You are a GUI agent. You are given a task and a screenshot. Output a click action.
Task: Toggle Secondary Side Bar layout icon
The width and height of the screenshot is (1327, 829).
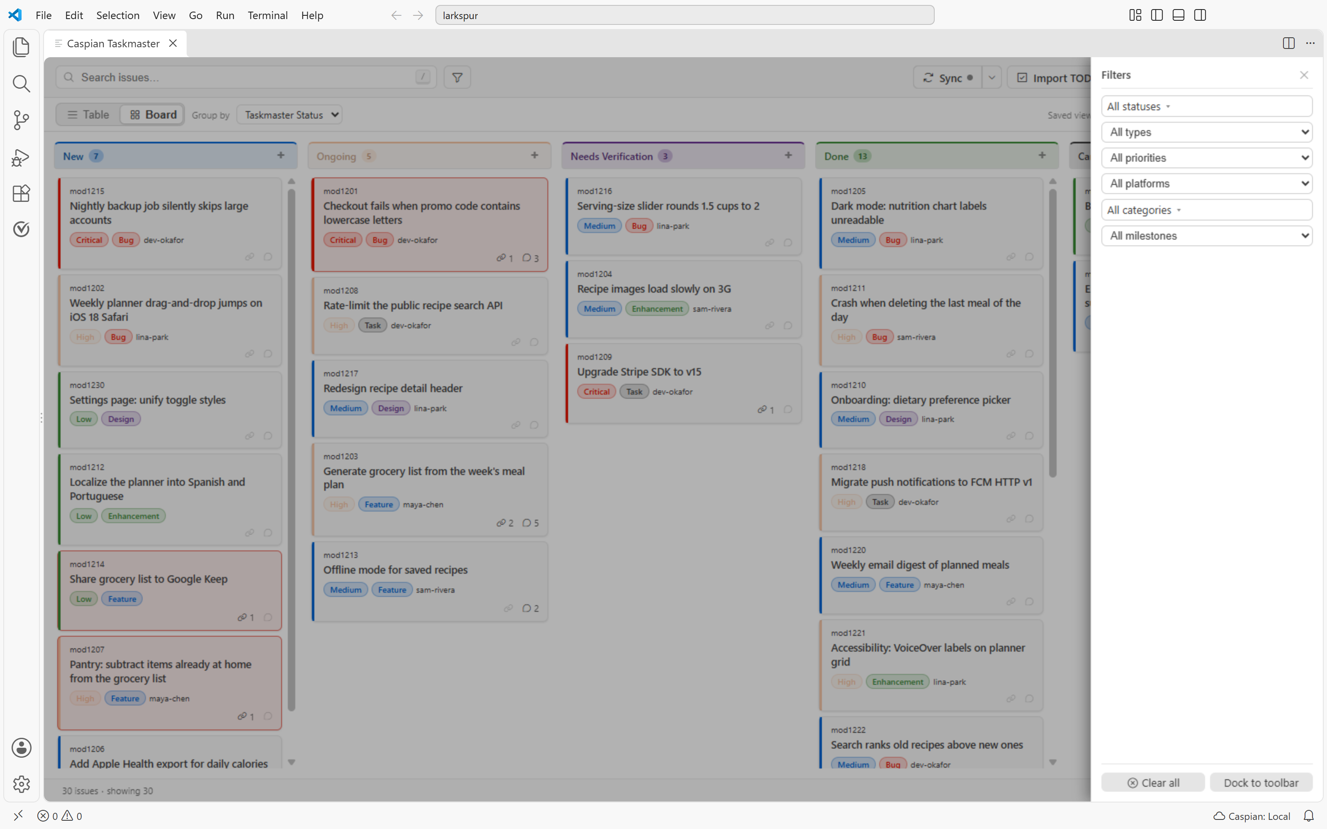(x=1200, y=15)
